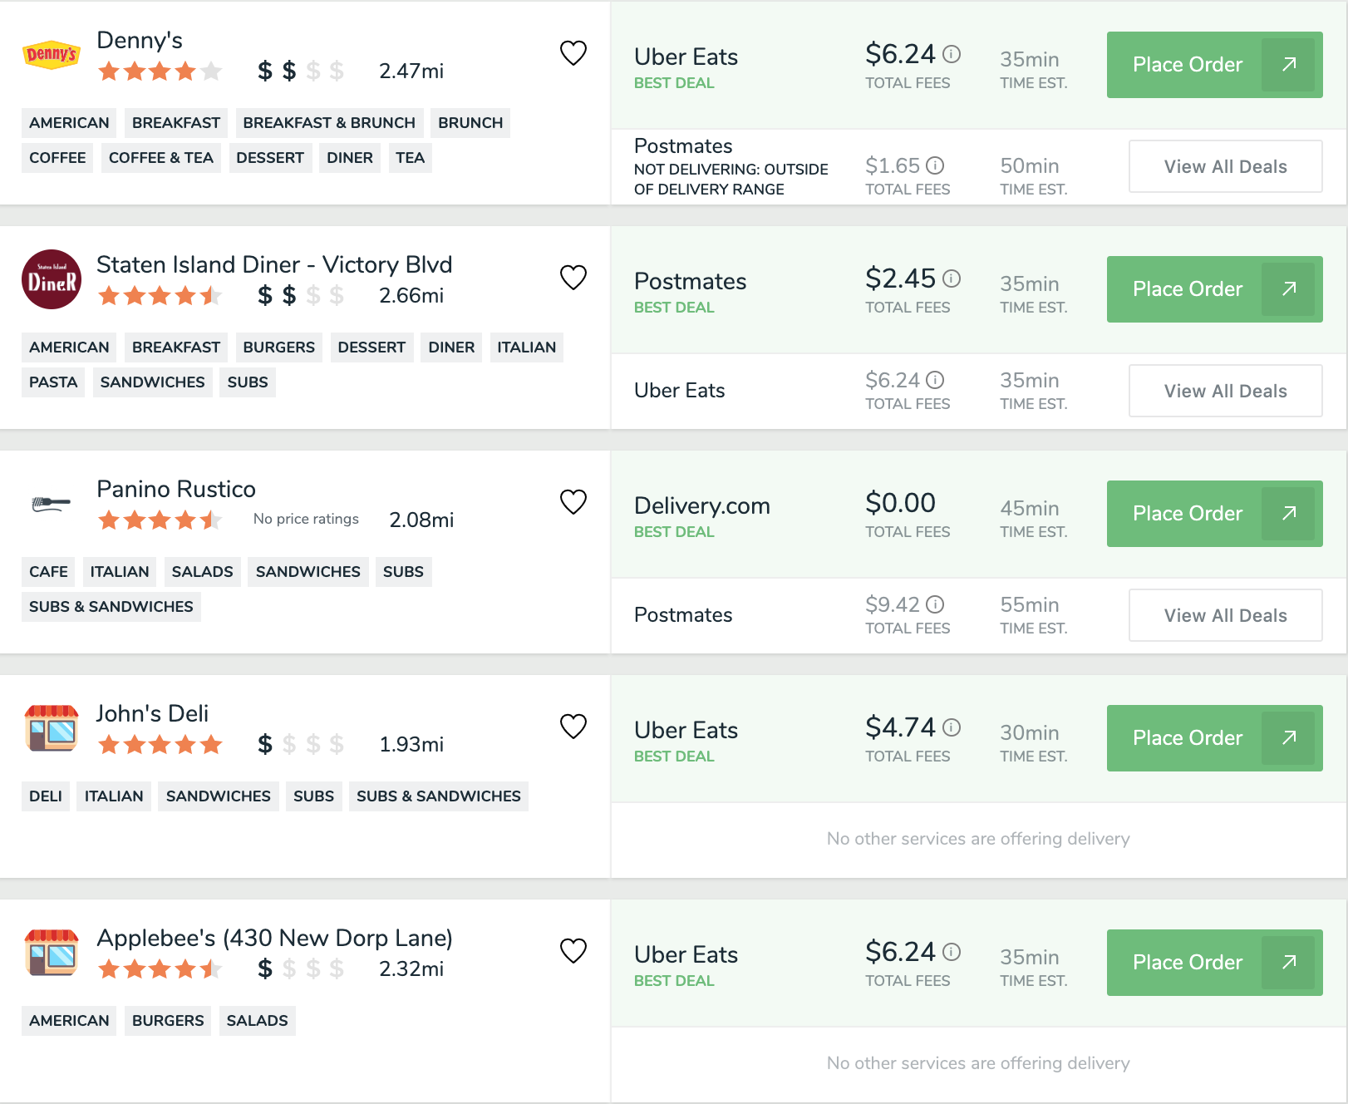Select Staten Island Diner ITALIAN tag
Screen dimensions: 1348x1104
(x=526, y=347)
